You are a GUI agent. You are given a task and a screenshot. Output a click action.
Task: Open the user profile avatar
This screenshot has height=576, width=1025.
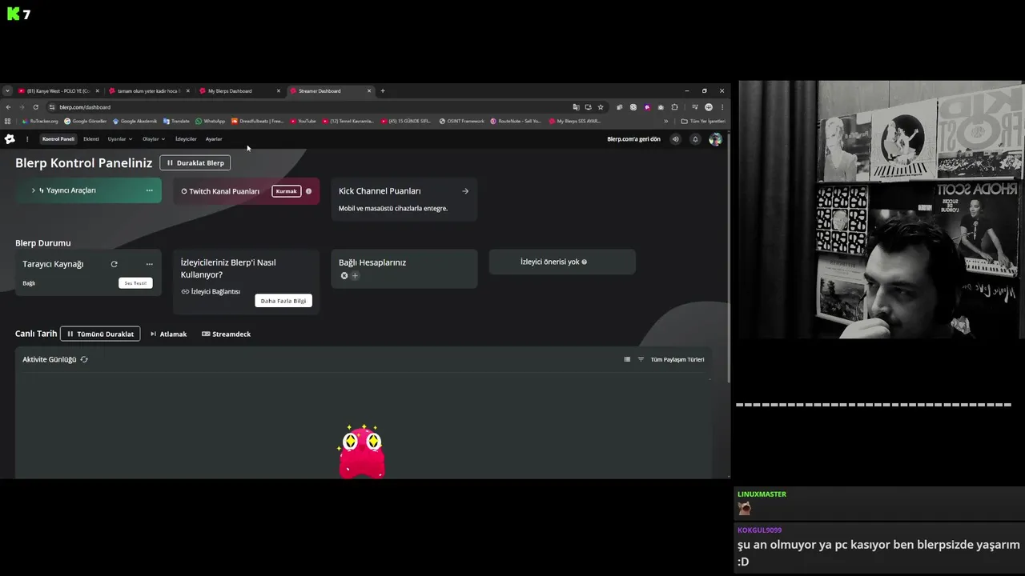[x=715, y=139]
